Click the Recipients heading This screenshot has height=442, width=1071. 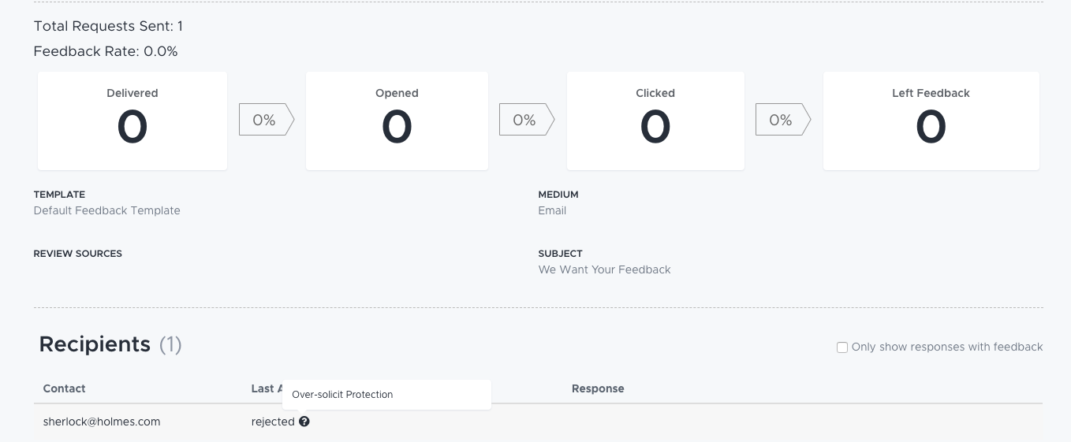95,344
